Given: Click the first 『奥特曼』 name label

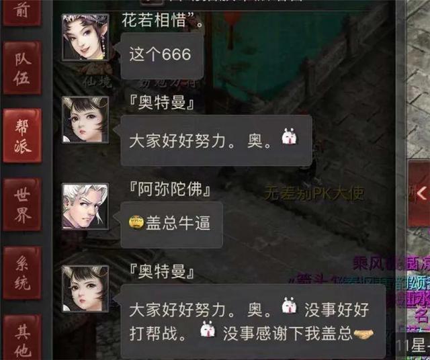Looking at the screenshot, I should click(162, 103).
